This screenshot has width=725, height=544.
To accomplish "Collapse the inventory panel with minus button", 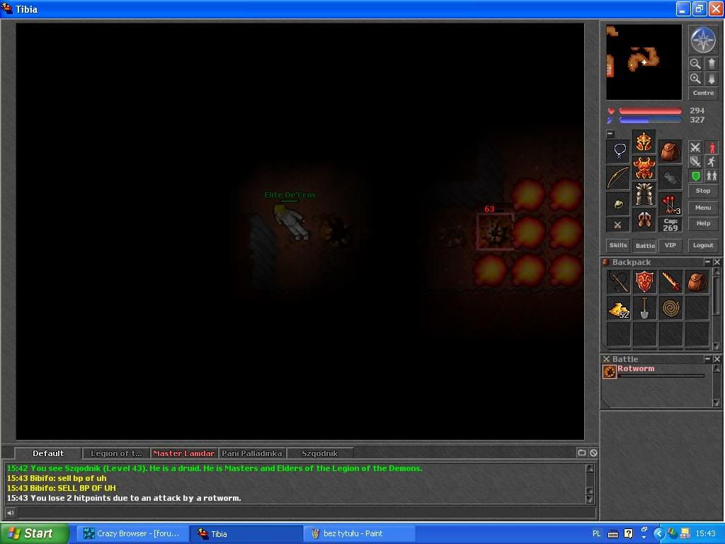I will 610,134.
